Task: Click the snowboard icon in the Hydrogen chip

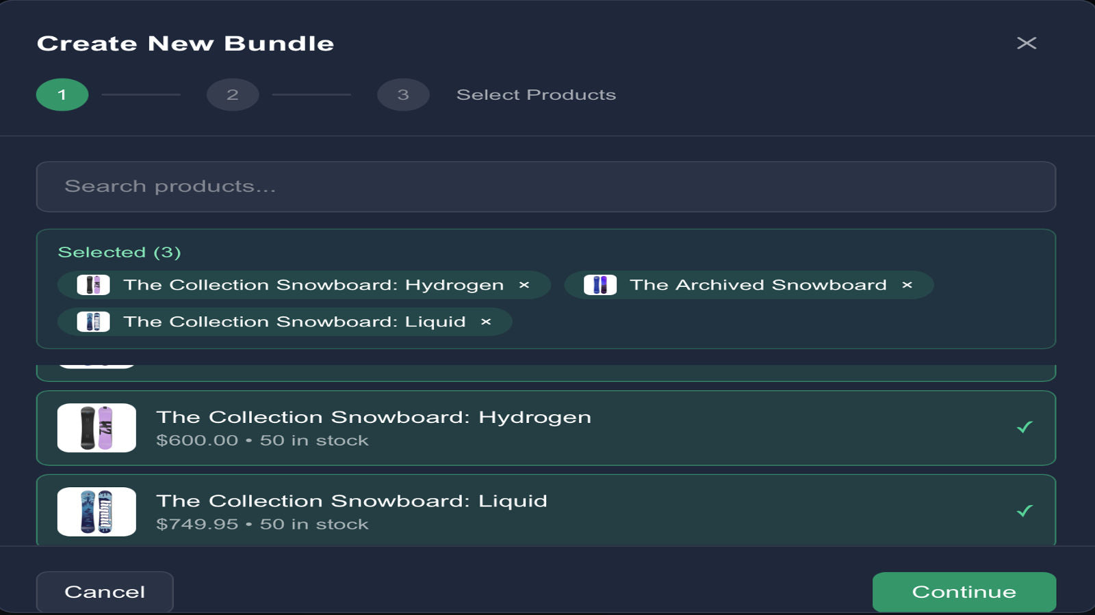Action: pos(93,285)
